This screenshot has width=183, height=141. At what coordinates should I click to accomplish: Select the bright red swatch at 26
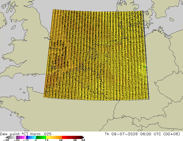pyautogui.click(x=63, y=137)
